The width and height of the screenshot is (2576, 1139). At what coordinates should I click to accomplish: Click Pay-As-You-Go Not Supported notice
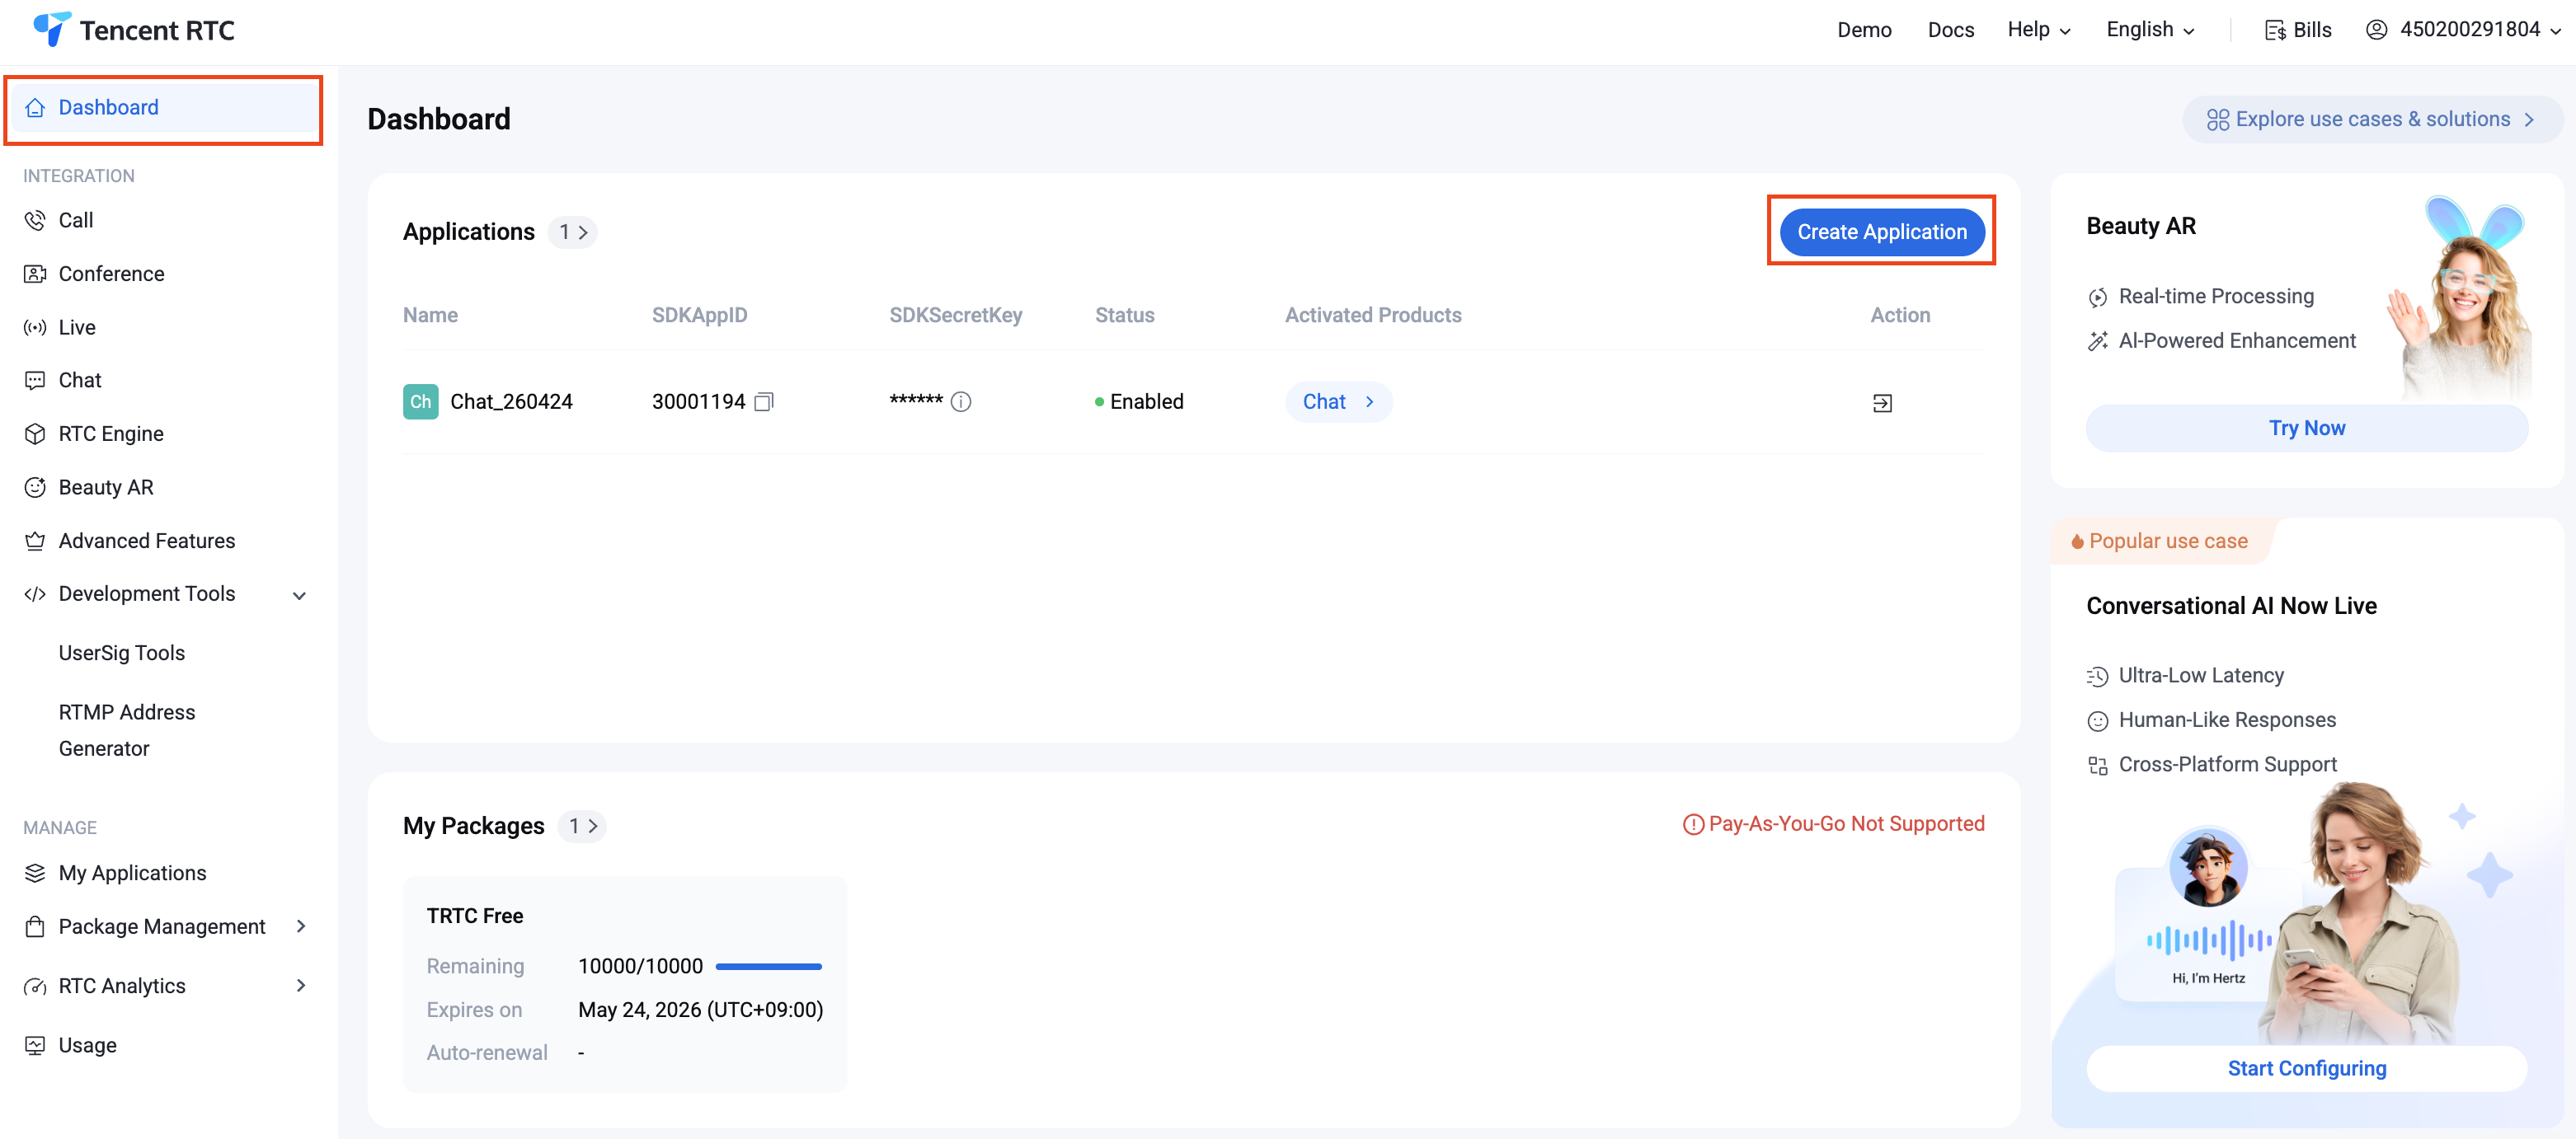pos(1834,824)
